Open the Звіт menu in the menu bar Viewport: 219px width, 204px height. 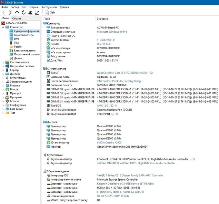click(x=24, y=7)
